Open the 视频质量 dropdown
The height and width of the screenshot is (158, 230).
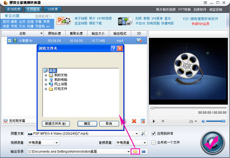click(x=57, y=142)
